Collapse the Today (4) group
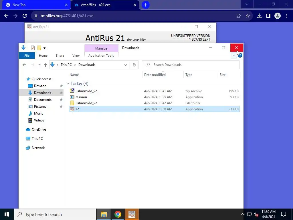Screen dimensions: 293x220 [x=68, y=84]
